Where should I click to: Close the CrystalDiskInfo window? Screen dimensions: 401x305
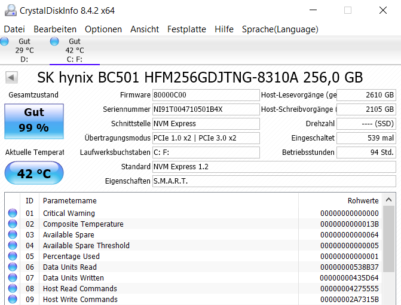[383, 10]
